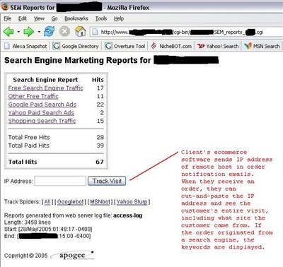
Task: Open the Google Directory bookmark
Action: point(76,46)
